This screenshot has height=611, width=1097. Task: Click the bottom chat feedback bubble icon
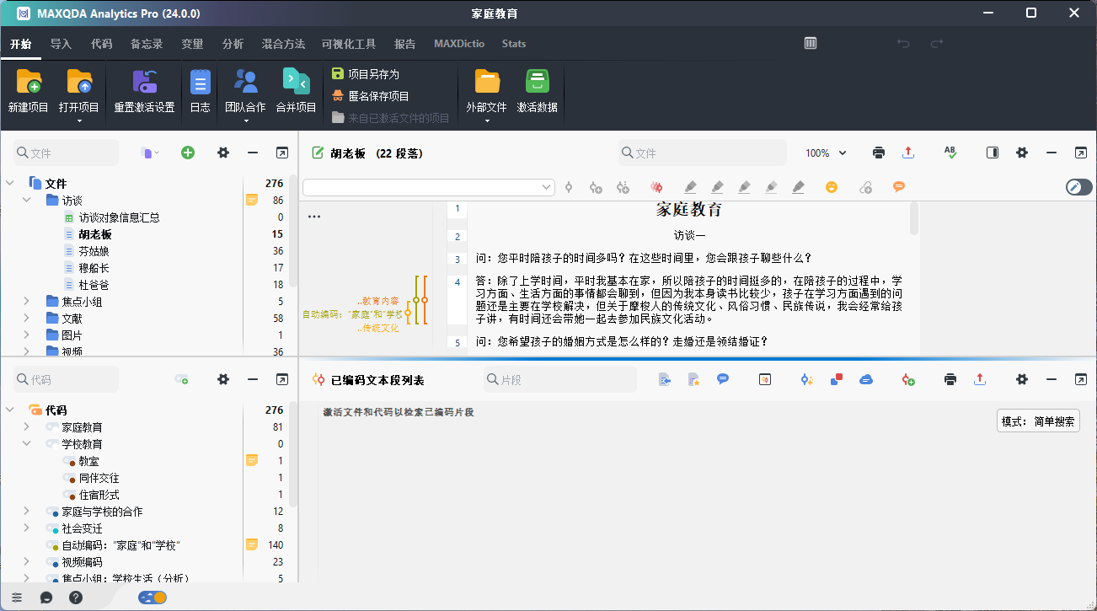pyautogui.click(x=46, y=598)
